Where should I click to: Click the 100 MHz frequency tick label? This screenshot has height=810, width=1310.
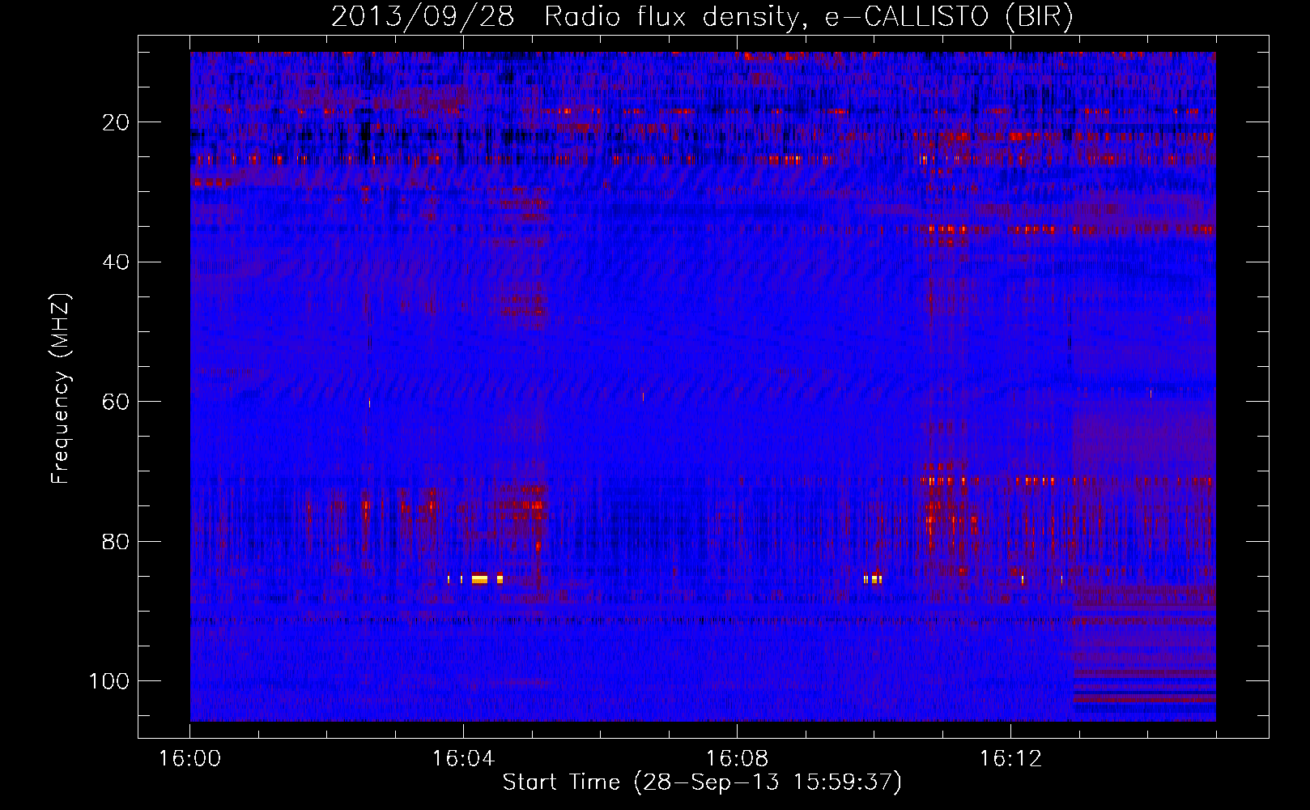(109, 681)
